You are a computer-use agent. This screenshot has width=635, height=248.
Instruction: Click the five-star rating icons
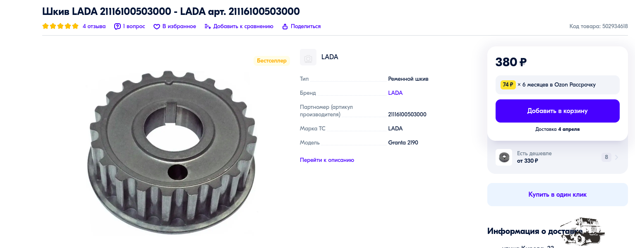click(x=60, y=26)
